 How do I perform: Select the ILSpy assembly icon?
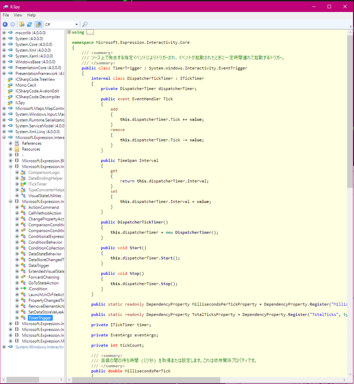click(x=10, y=103)
